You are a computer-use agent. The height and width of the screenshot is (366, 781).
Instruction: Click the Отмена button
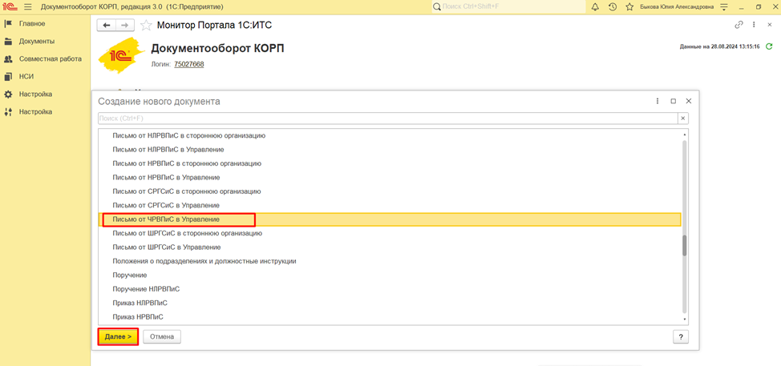point(162,336)
